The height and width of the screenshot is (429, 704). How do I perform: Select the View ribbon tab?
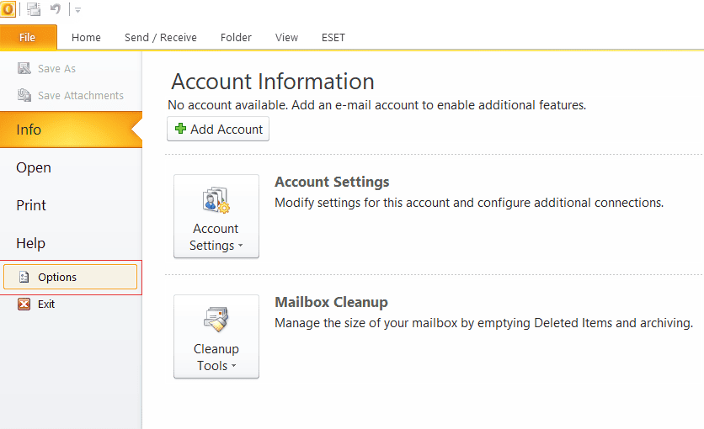(x=286, y=38)
